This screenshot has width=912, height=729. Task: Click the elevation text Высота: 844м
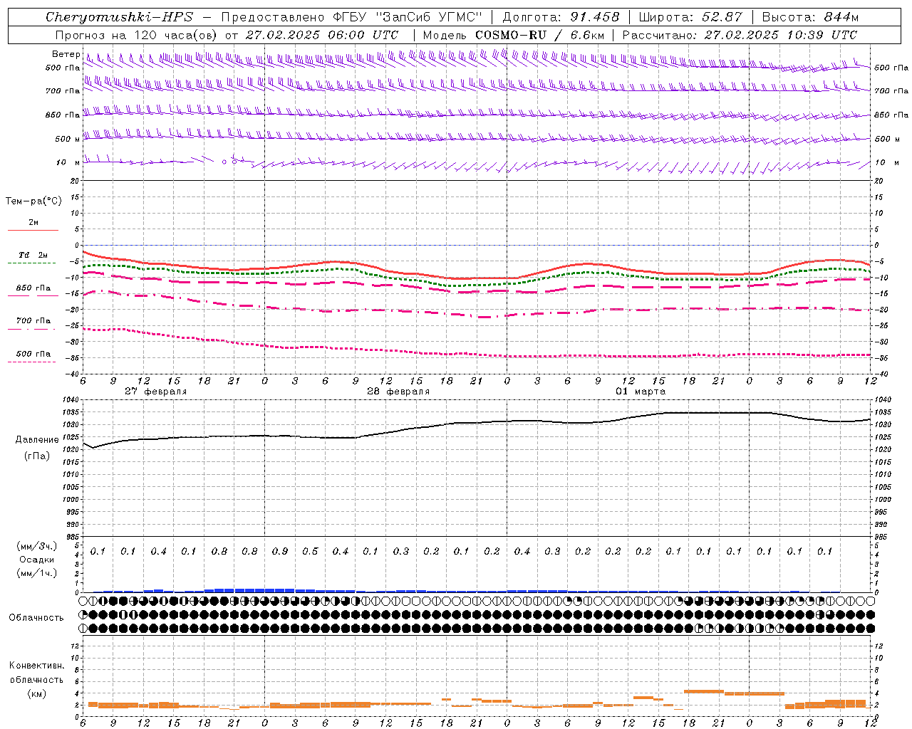coord(810,17)
